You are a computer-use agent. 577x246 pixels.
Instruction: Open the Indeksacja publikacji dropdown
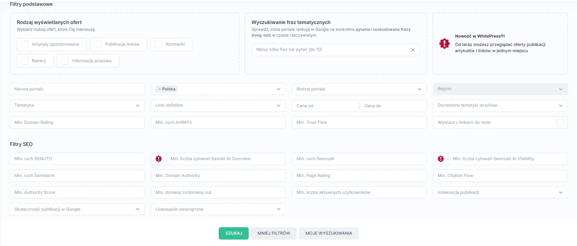coord(500,192)
